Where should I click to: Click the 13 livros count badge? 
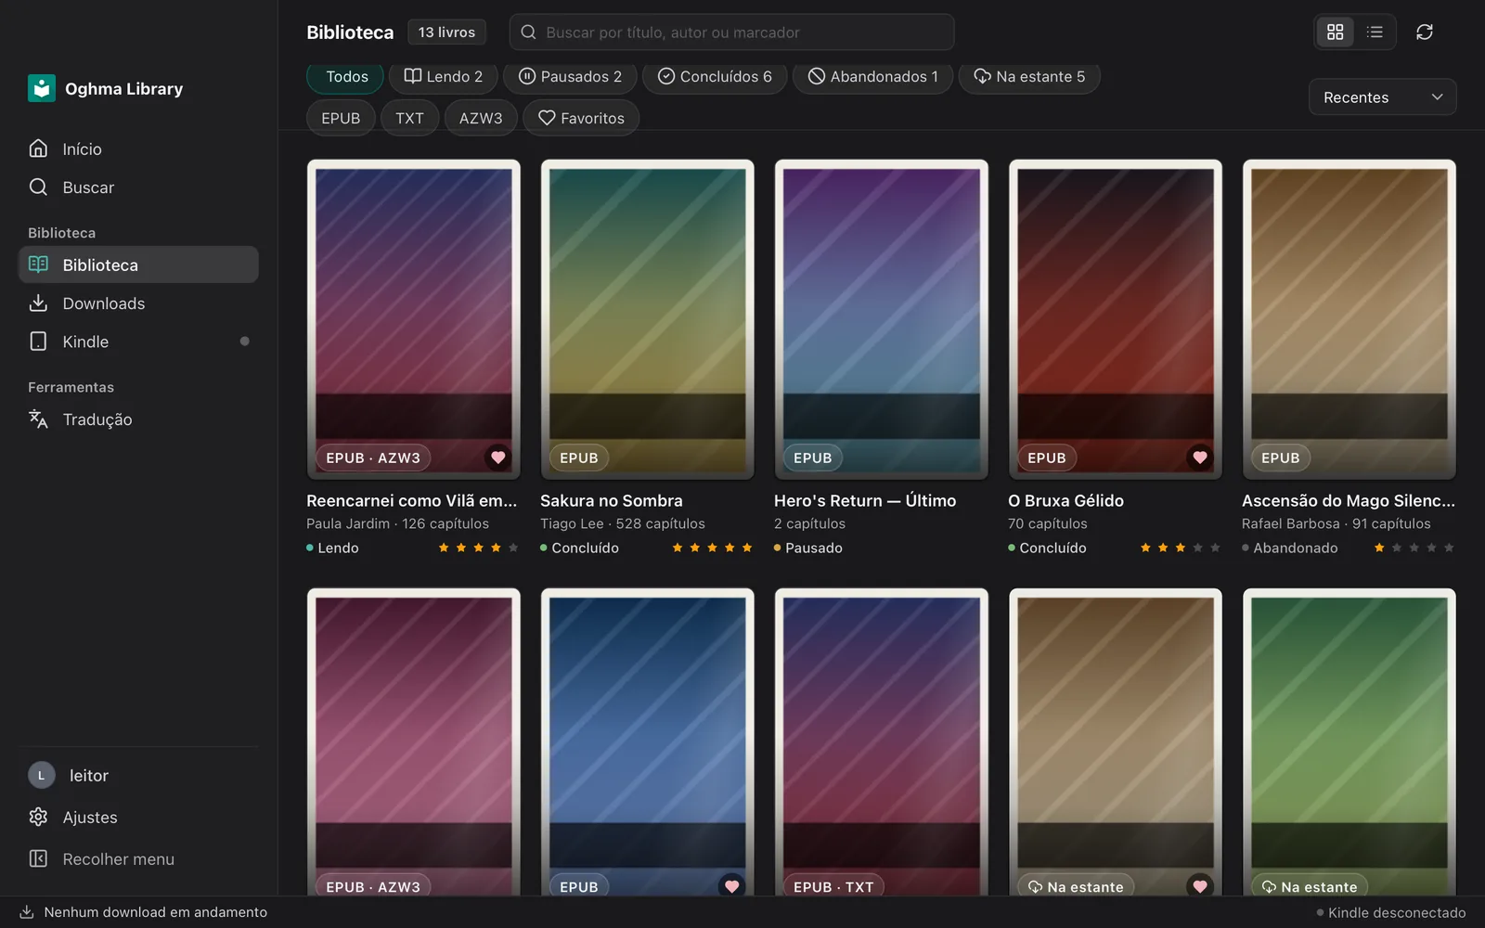click(446, 32)
